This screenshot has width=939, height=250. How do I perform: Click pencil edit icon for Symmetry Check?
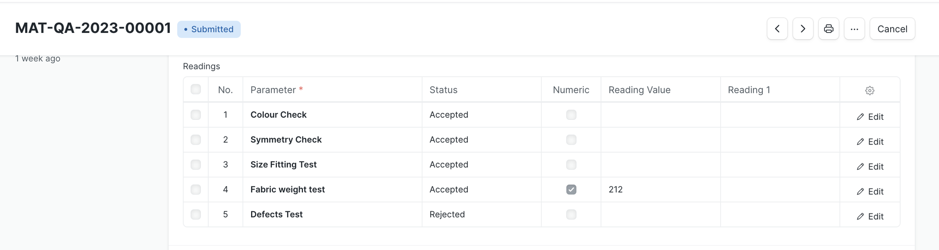coord(860,142)
